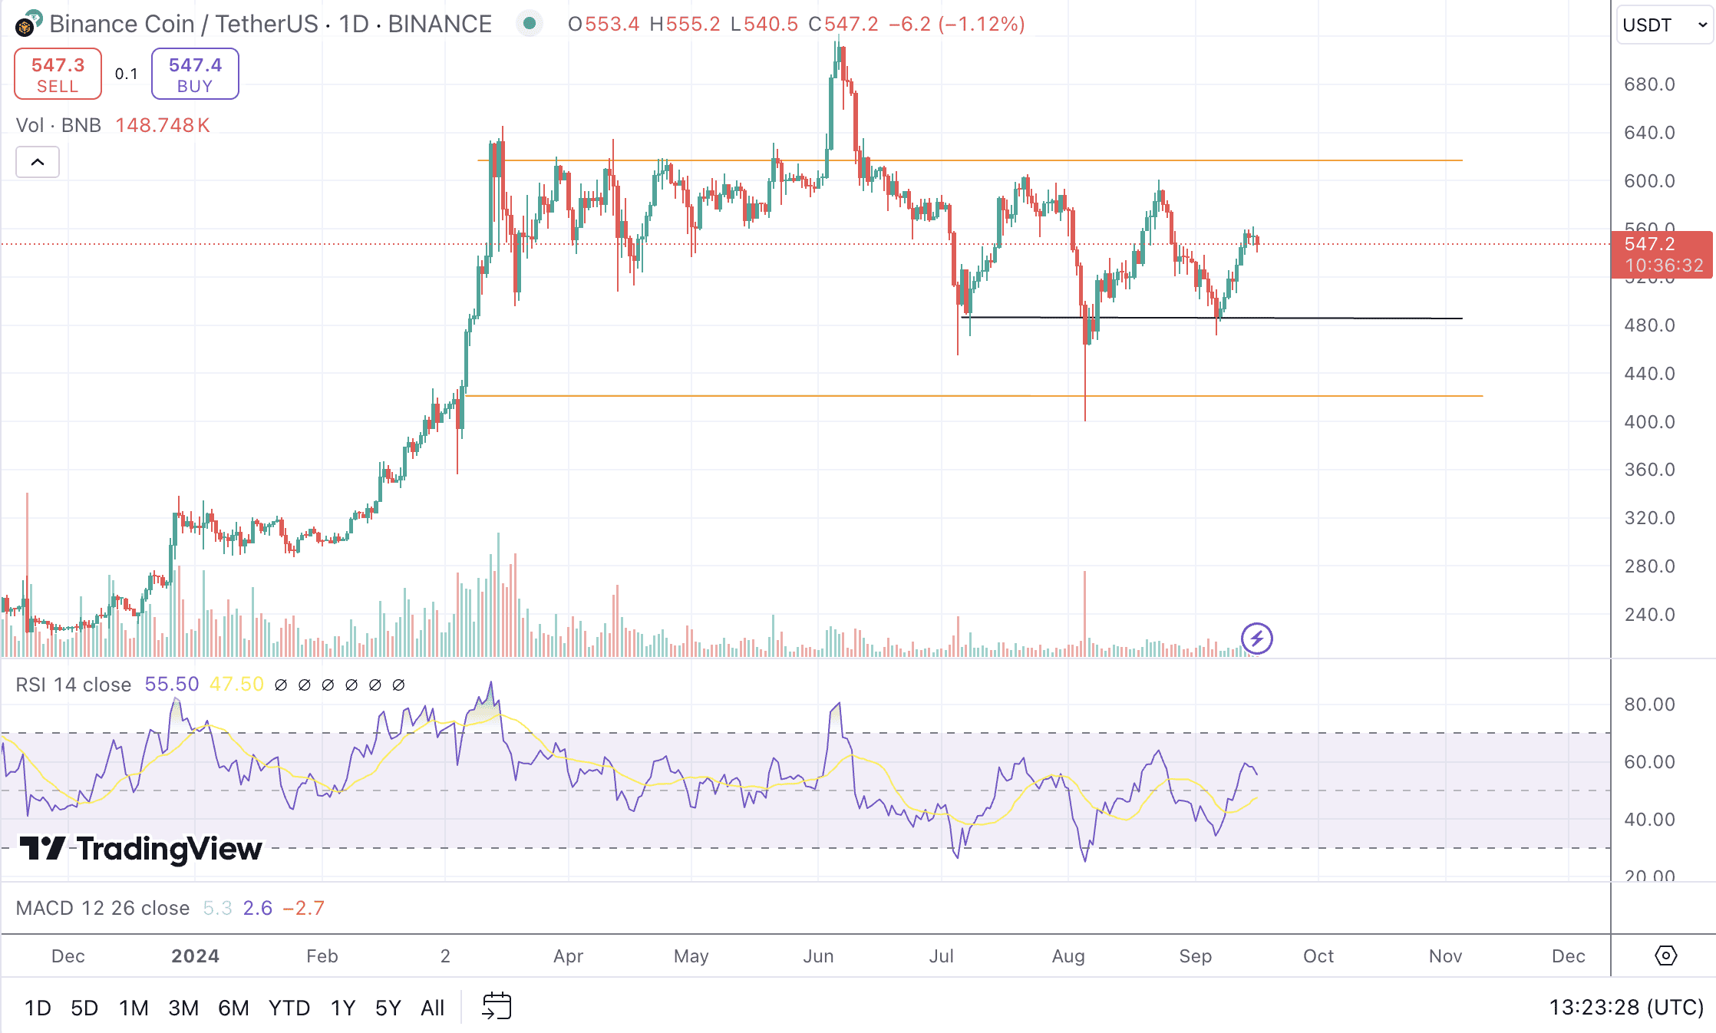The height and width of the screenshot is (1033, 1716).
Task: Click the Sep label on time axis
Action: 1195,956
